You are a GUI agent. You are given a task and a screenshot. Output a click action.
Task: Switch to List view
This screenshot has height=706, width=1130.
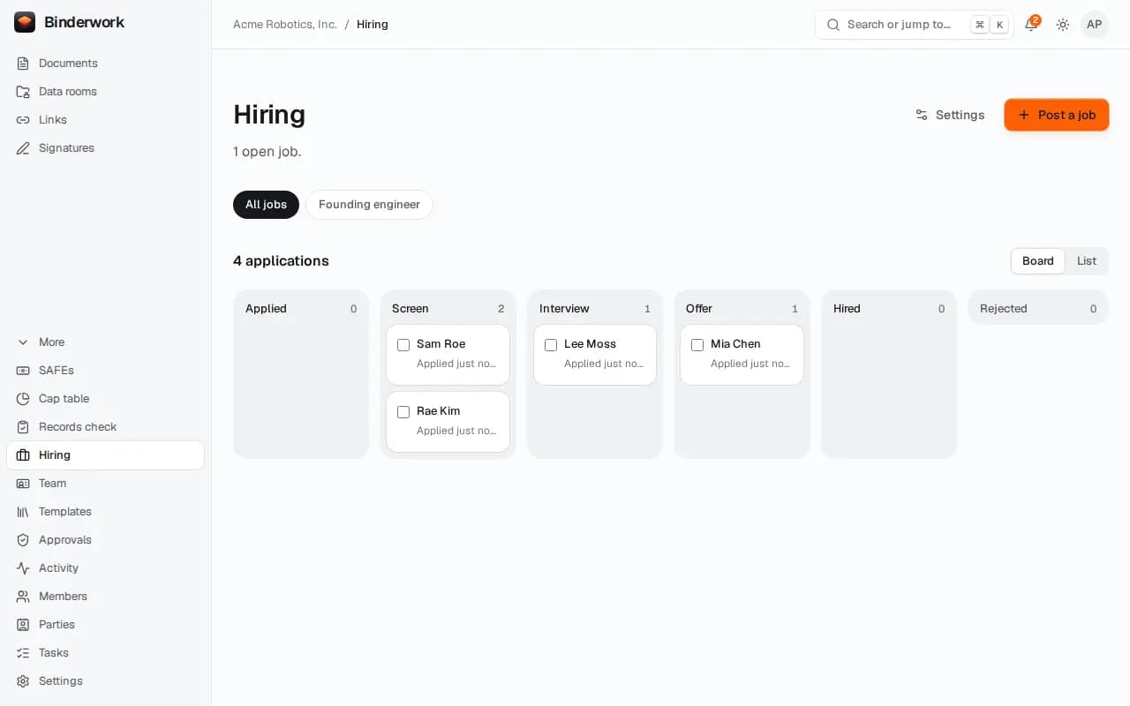(1087, 261)
